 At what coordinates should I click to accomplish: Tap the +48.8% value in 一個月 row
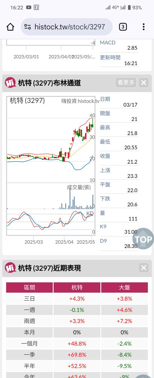tap(77, 343)
